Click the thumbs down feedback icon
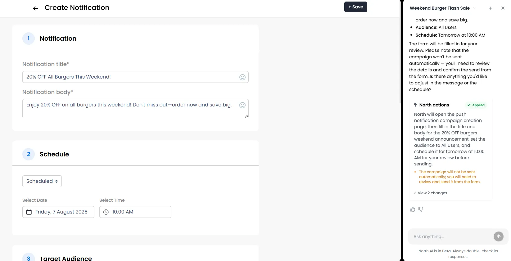 point(421,209)
